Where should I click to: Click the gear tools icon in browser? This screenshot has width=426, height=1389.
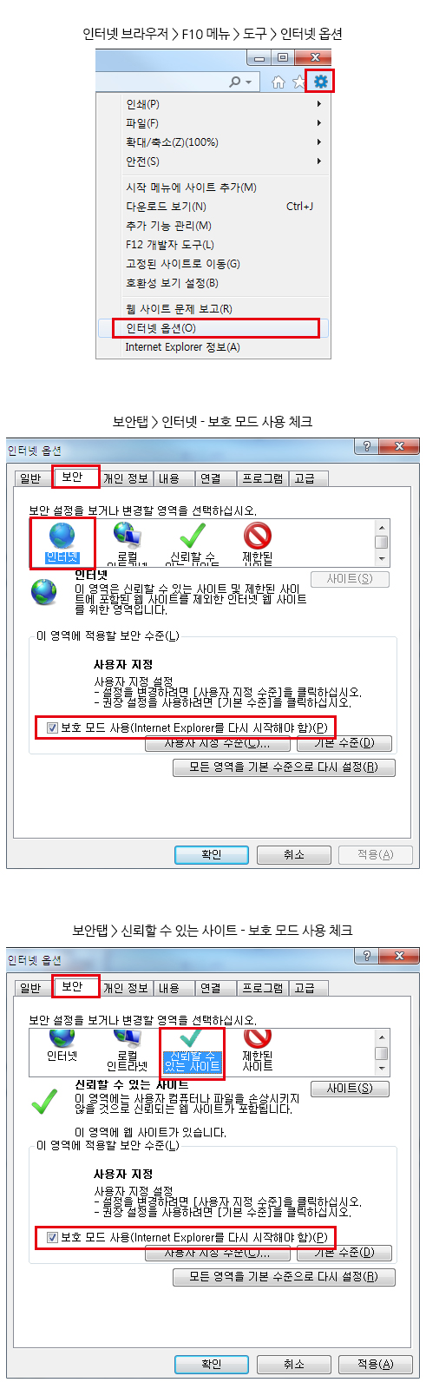coord(321,82)
